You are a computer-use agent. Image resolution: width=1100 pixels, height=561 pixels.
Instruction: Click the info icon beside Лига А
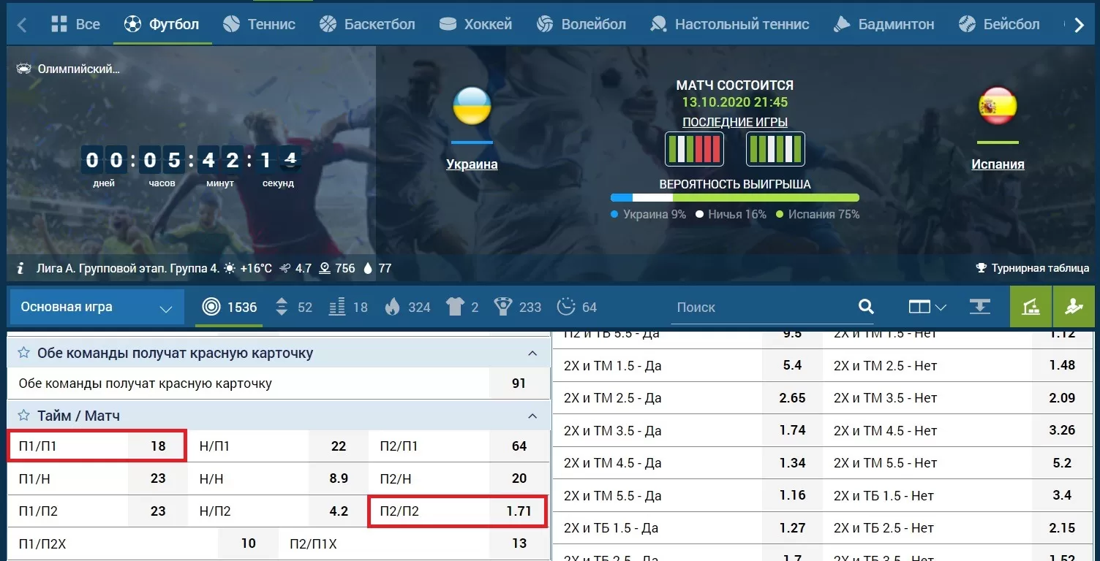[x=21, y=269]
